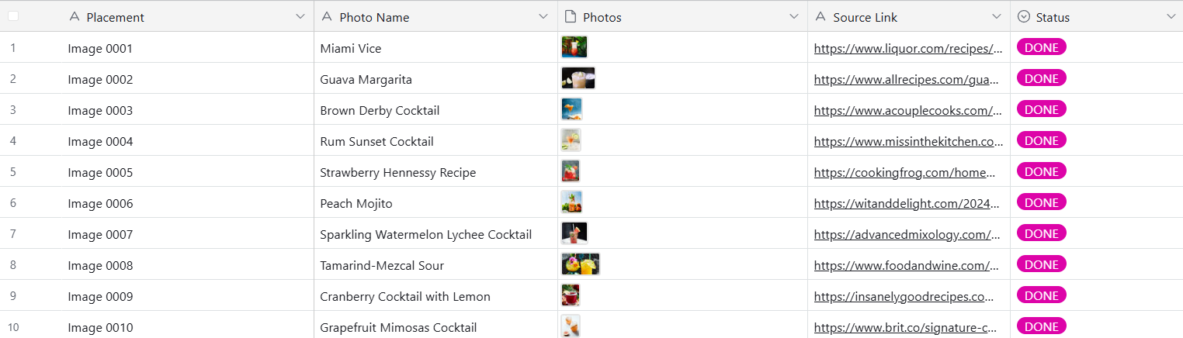Expand the Photo Name column options arrow
1183x338 pixels.
pos(544,17)
